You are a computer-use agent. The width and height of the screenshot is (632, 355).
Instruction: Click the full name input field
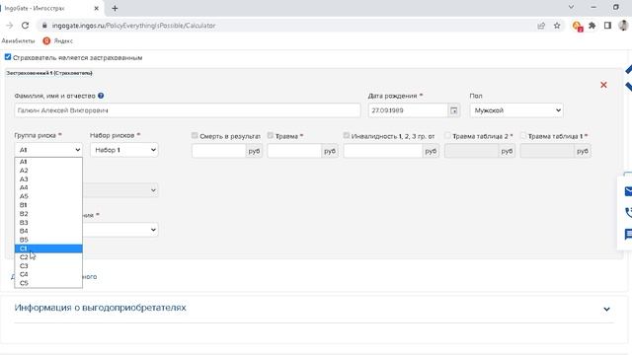click(188, 110)
